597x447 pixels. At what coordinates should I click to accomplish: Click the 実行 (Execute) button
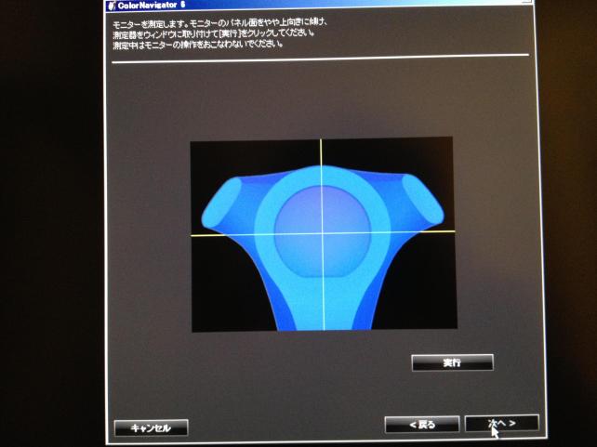[452, 362]
